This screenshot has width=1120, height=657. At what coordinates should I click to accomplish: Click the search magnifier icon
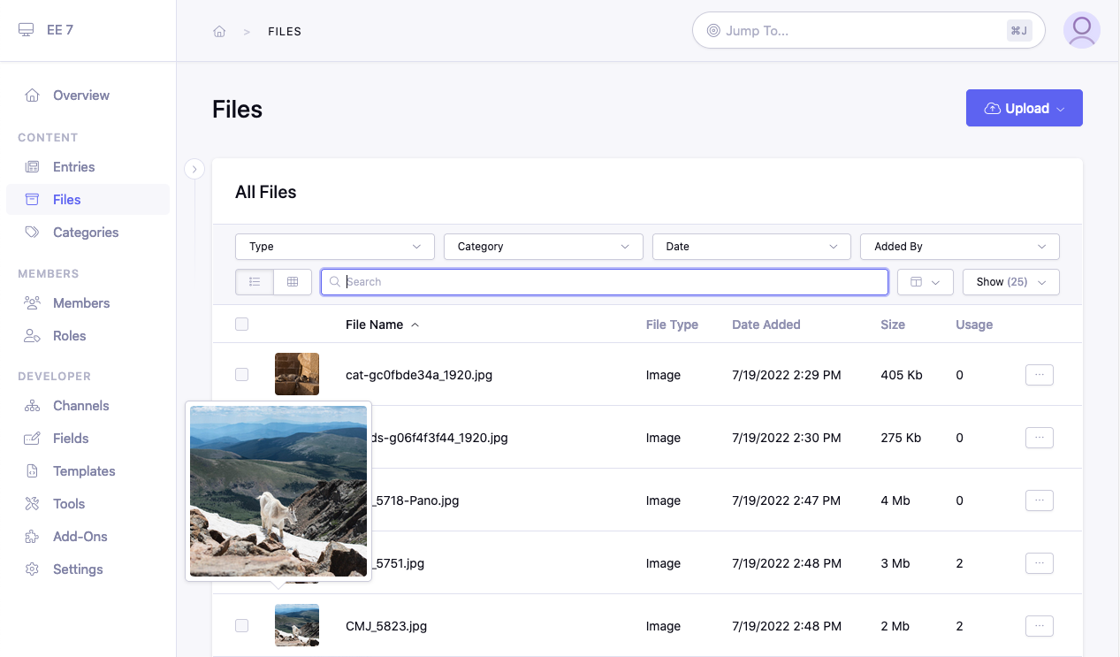(335, 282)
